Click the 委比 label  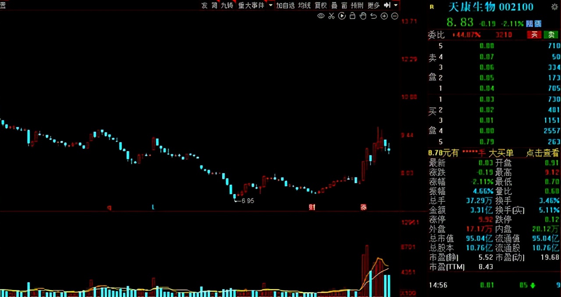[x=436, y=35]
